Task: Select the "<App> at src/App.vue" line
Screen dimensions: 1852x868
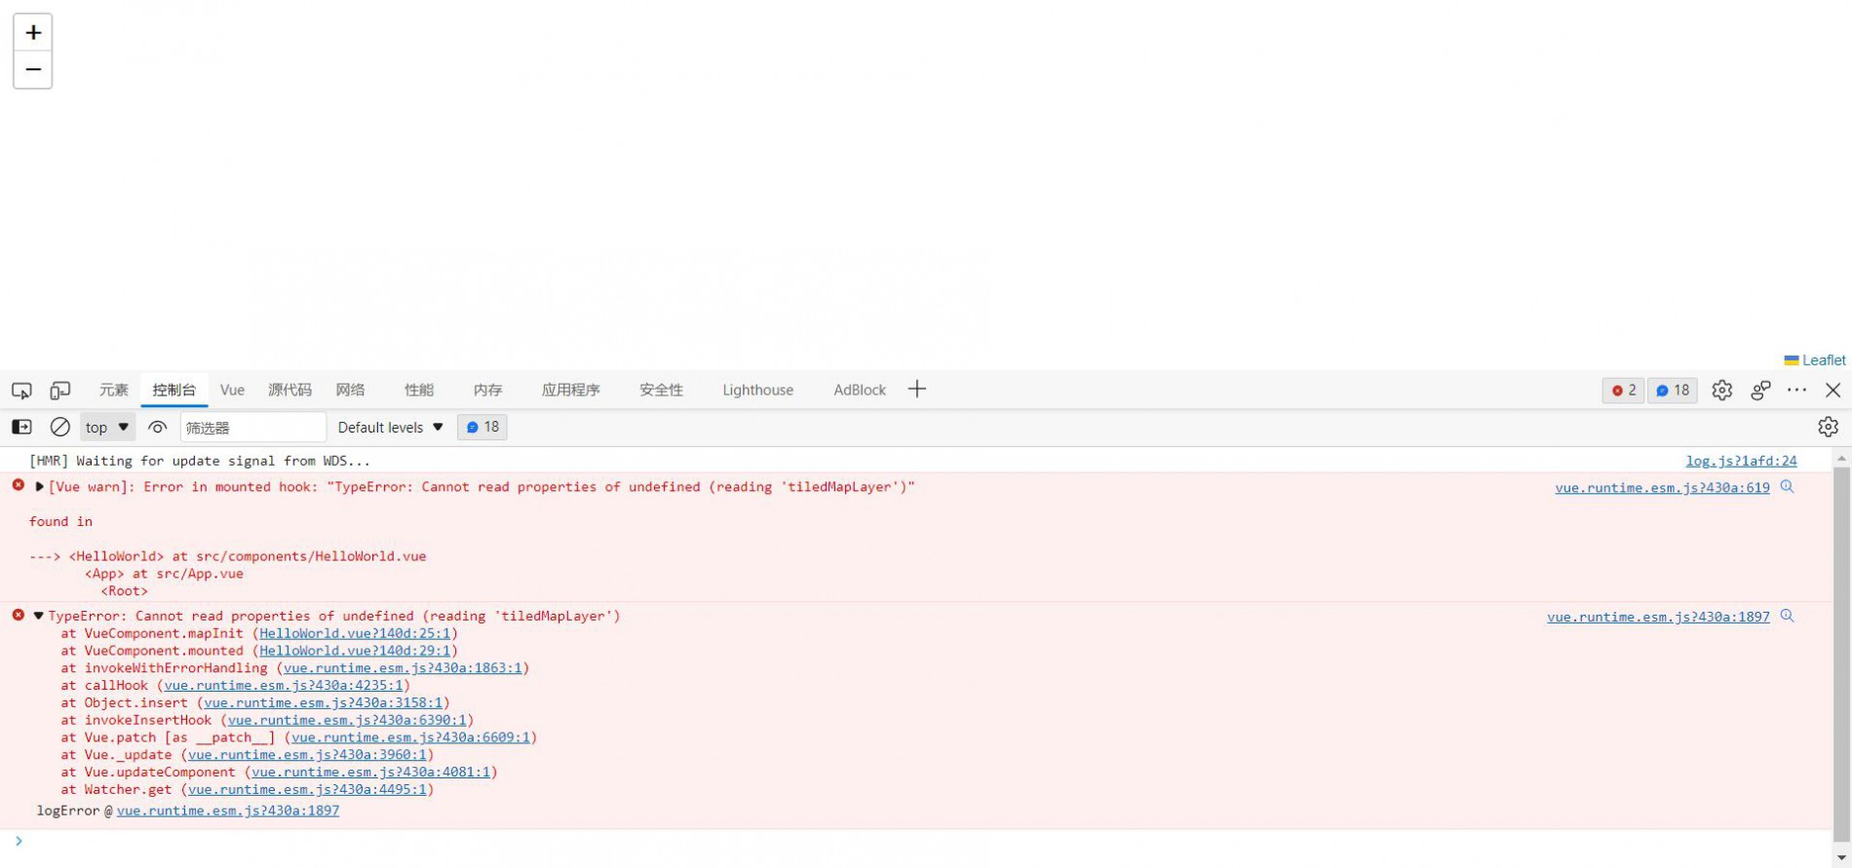Action: point(164,574)
